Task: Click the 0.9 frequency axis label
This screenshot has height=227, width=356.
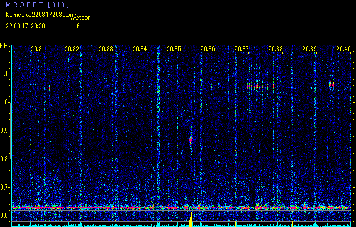Action: [x=5, y=131]
